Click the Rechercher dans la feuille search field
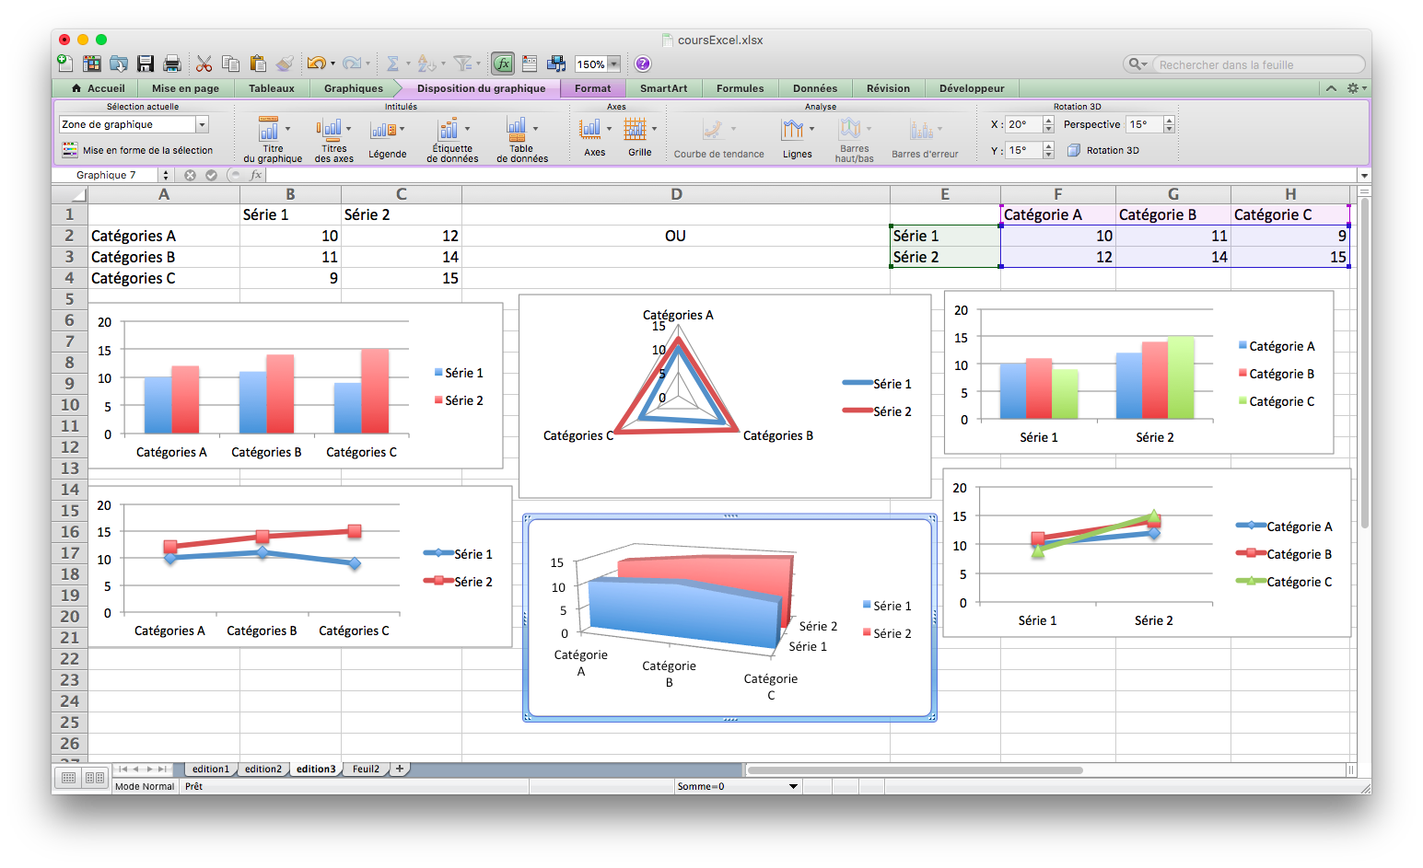The image size is (1423, 868). click(x=1257, y=64)
